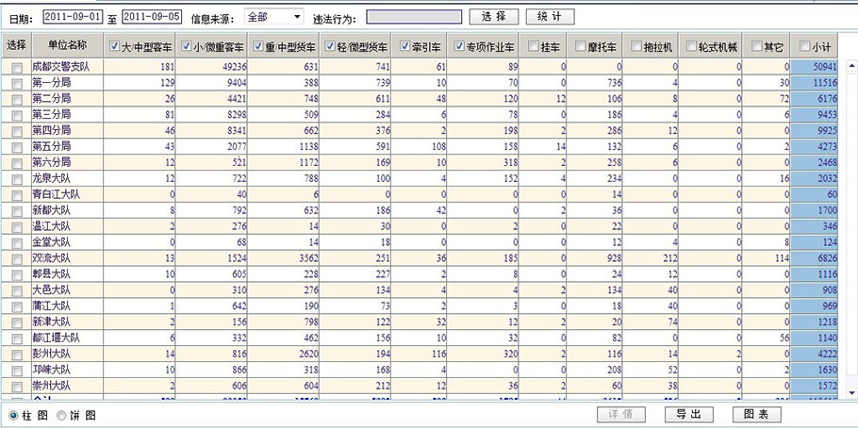Click the 都江堰大队 unit name cell
858x429 pixels.
point(67,338)
